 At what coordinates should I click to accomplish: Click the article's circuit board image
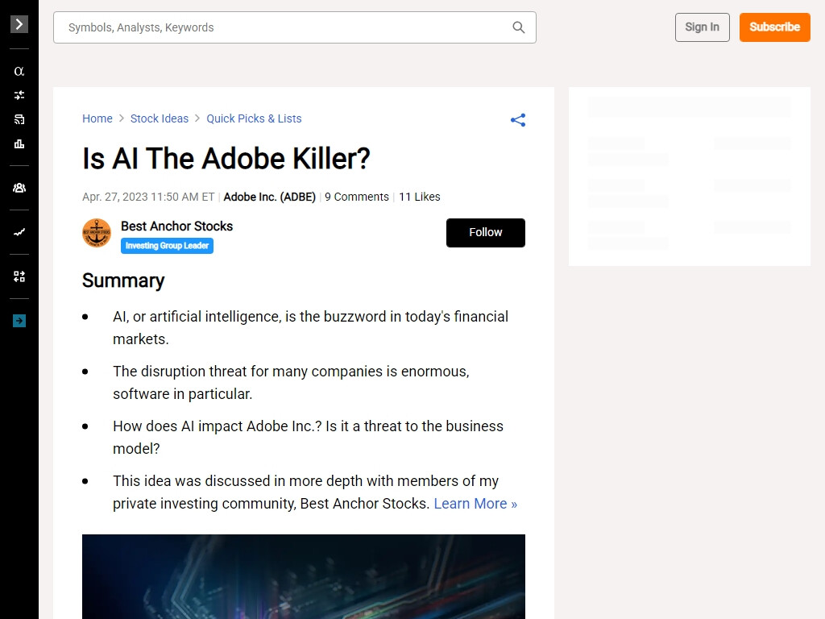click(x=304, y=576)
